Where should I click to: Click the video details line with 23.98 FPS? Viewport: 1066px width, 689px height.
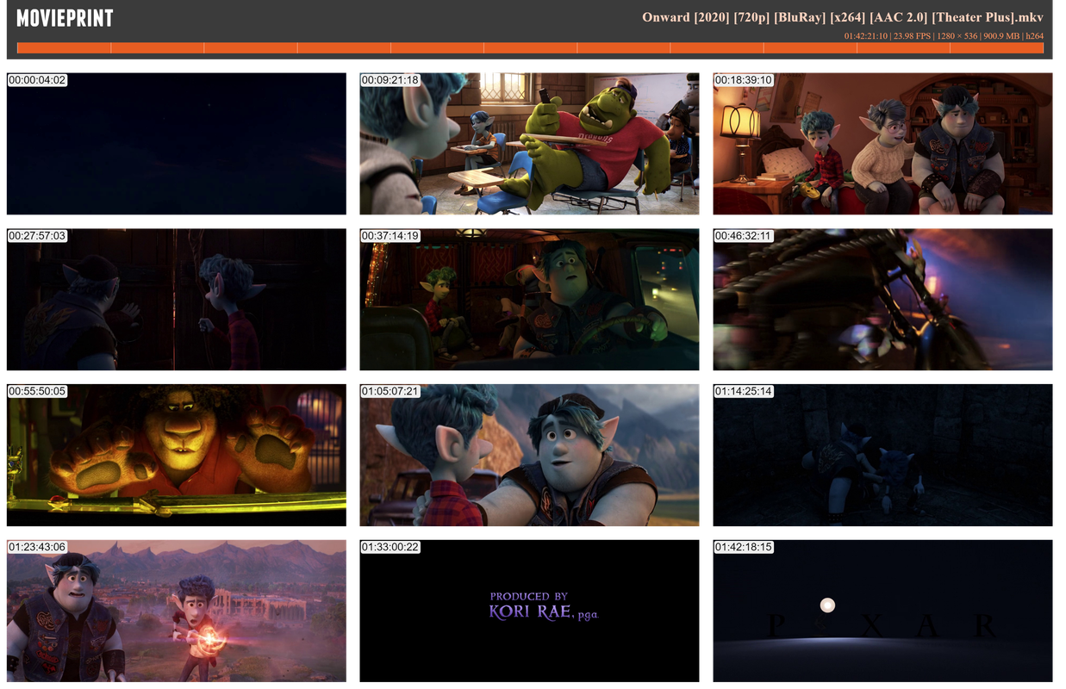click(944, 36)
